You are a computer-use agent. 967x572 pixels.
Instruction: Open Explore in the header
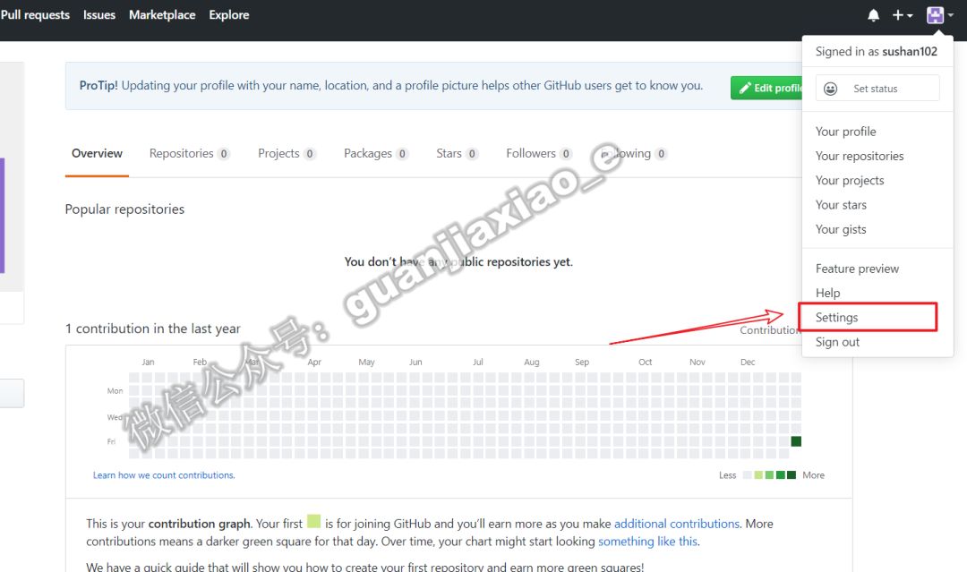coord(229,15)
